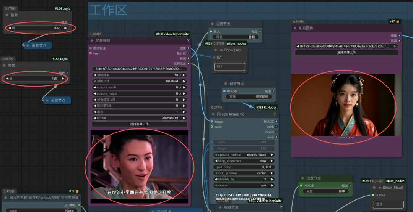Click the INT input socket on Show (Int)
This screenshot has height=212, width=413.
(x=214, y=57)
